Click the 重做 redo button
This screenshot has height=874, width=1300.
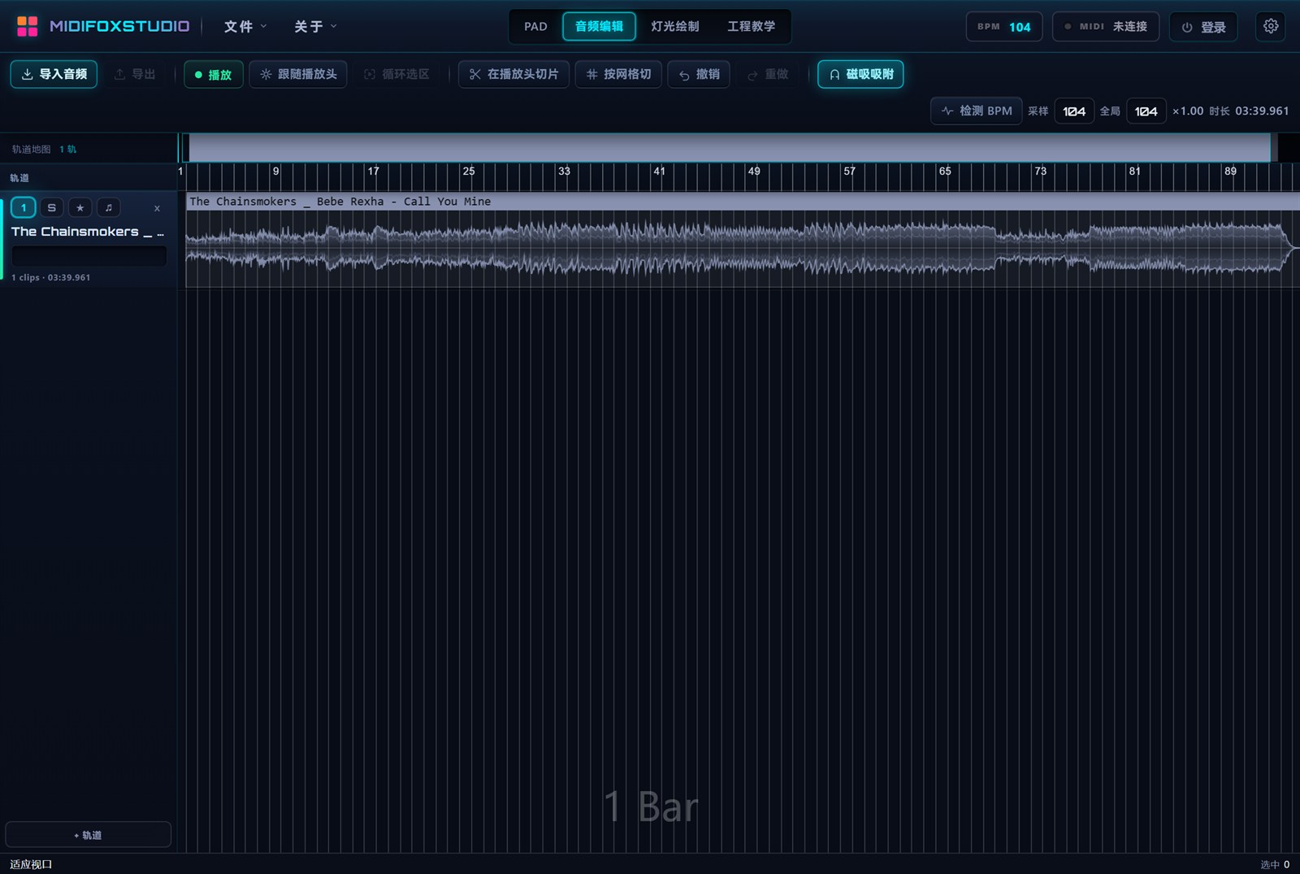pyautogui.click(x=768, y=74)
